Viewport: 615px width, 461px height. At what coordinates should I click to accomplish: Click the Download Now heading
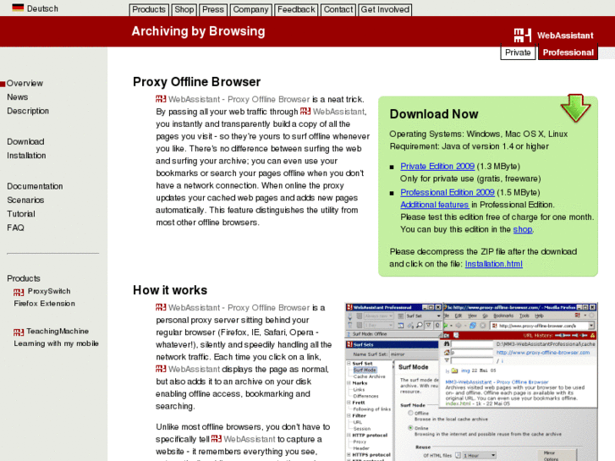coord(434,114)
